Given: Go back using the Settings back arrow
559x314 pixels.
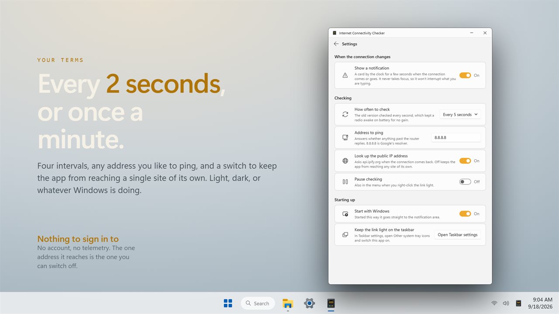Looking at the screenshot, I should [336, 44].
